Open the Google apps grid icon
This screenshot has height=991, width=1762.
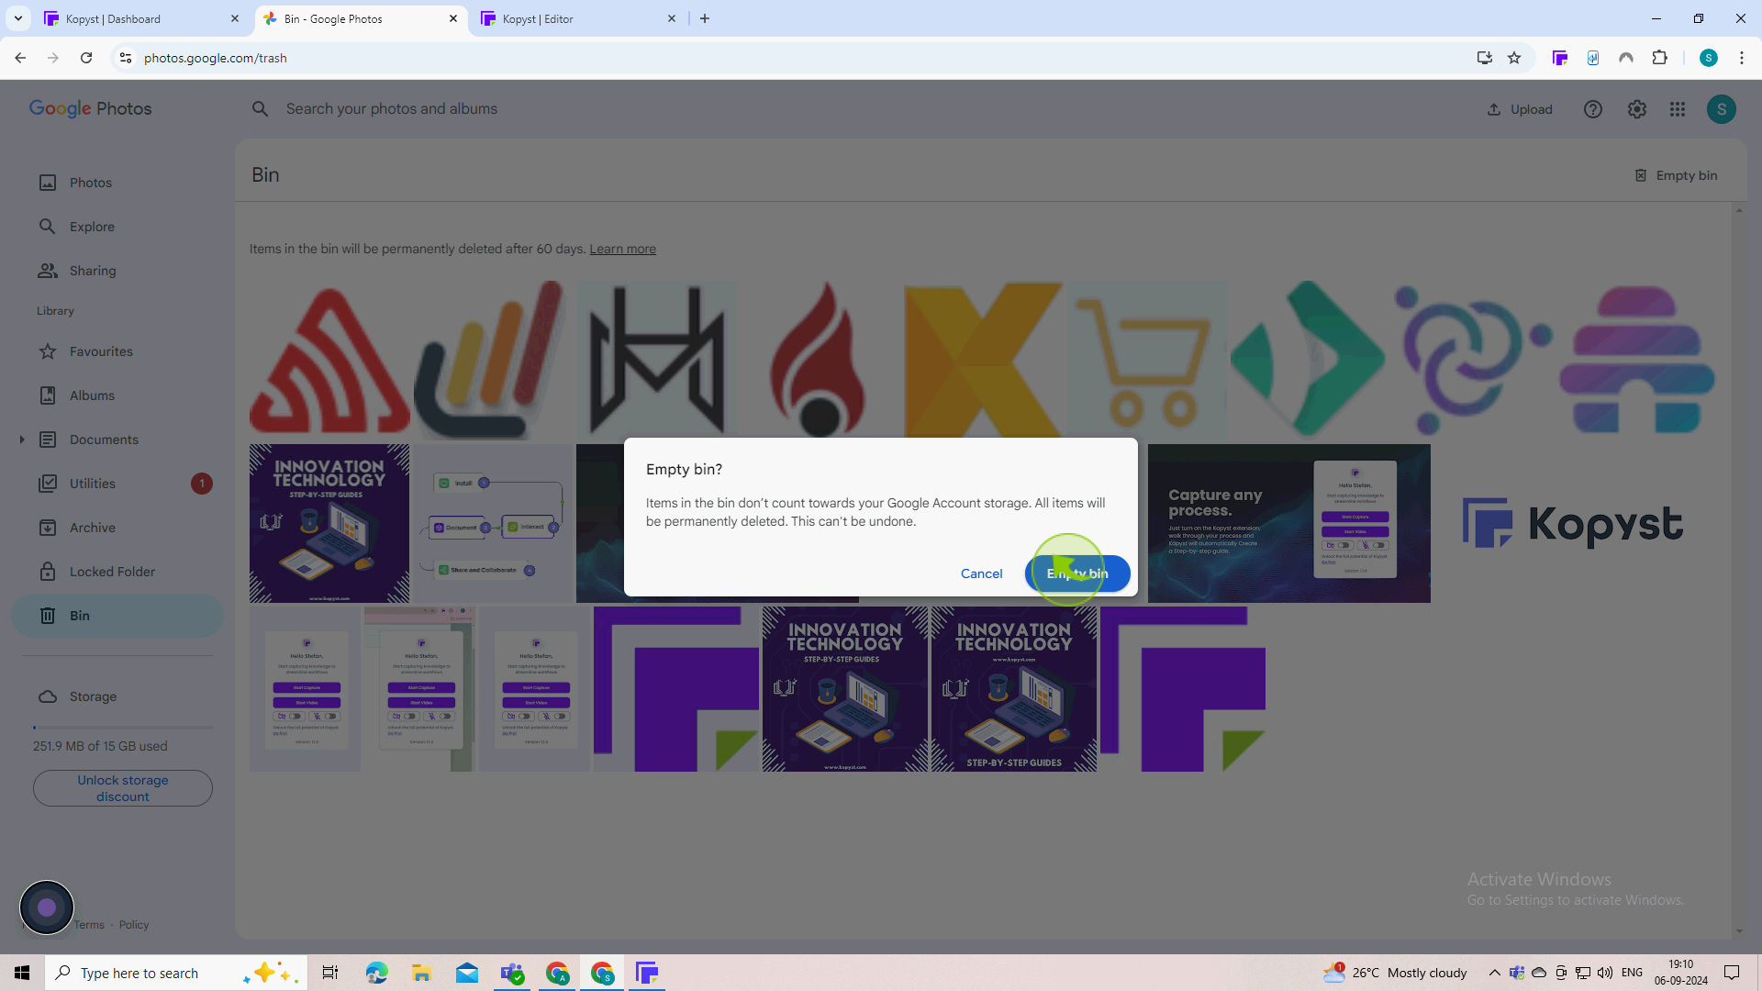[1678, 109]
